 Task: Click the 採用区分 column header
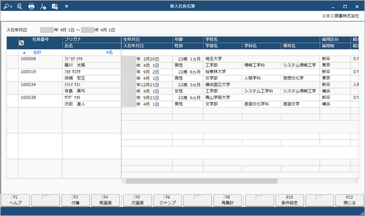tap(335, 39)
